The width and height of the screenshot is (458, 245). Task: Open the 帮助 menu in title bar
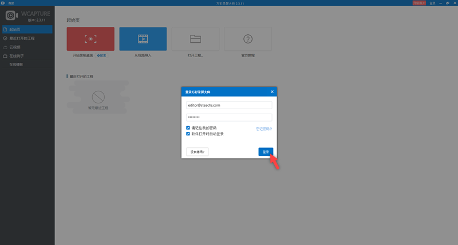11,3
